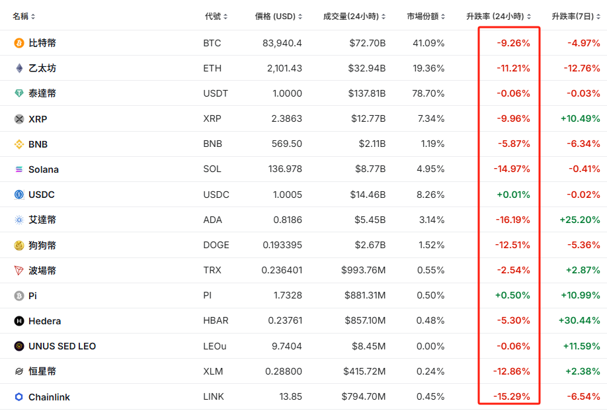Click the Chainlink hexagon icon
607x411 pixels.
(19, 397)
